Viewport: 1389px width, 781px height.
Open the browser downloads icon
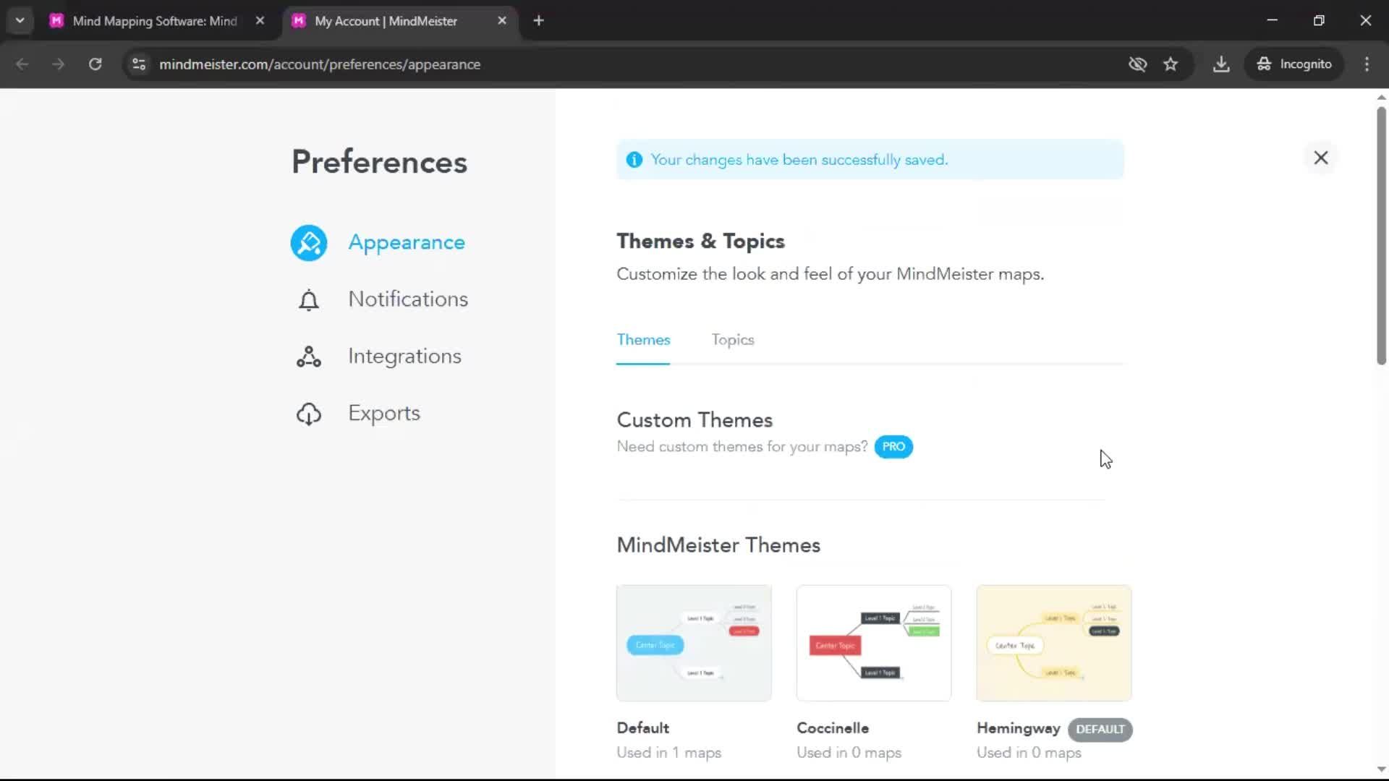1221,64
